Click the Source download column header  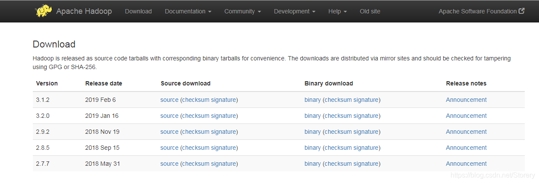[186, 83]
